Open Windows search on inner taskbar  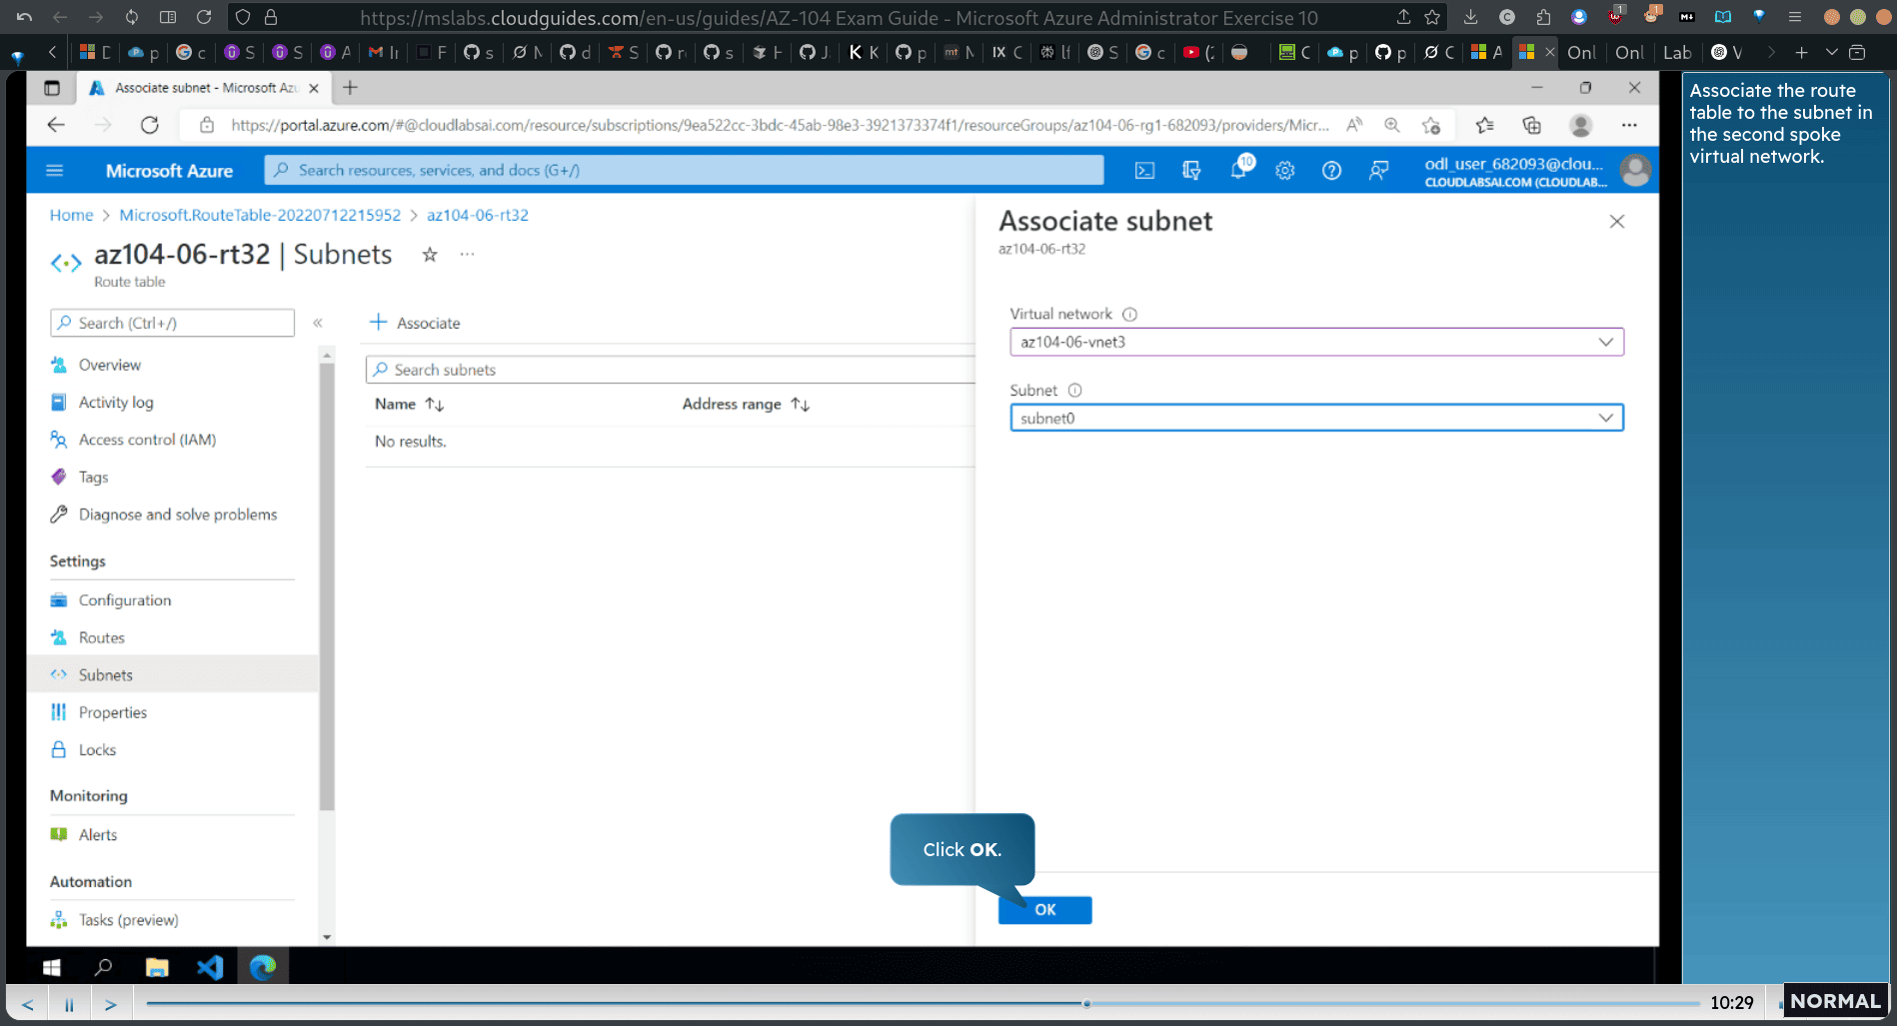(x=103, y=967)
